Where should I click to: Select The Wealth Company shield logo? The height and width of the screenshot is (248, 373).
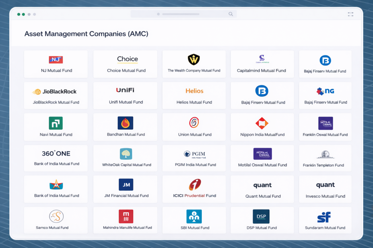coord(194,60)
